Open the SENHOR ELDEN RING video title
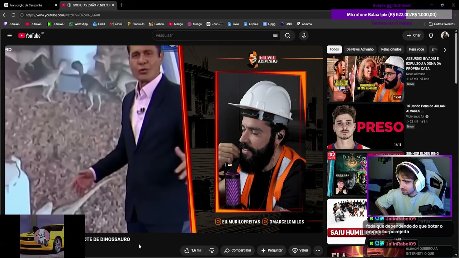The width and height of the screenshot is (459, 258). click(422, 154)
